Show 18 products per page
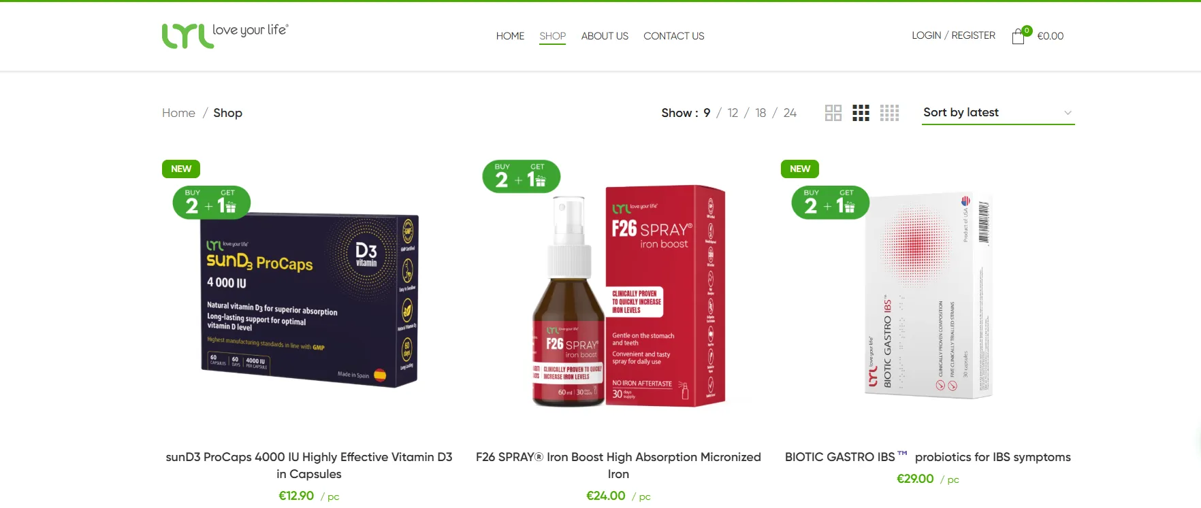The width and height of the screenshot is (1201, 508). [760, 113]
